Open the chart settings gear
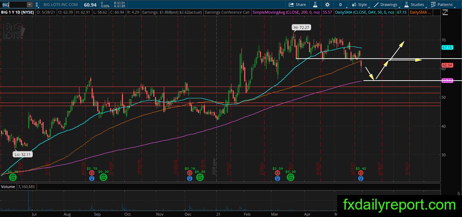462x217 pixels. tap(327, 5)
